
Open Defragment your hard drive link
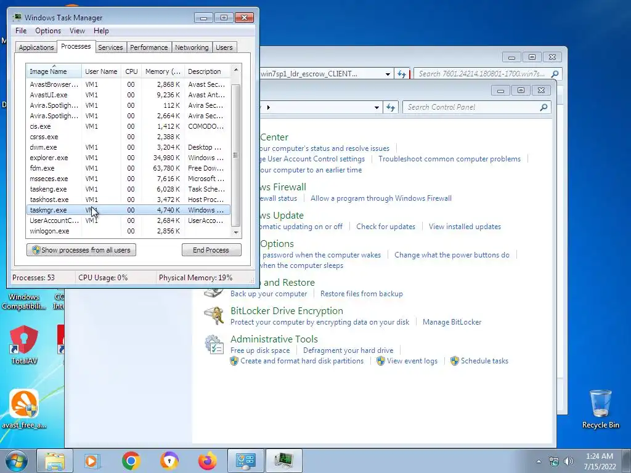tap(348, 350)
